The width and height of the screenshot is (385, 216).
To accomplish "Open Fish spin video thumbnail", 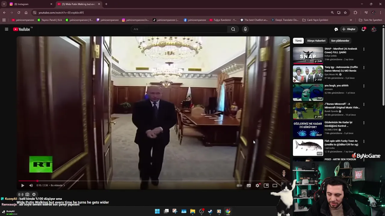I will [308, 147].
